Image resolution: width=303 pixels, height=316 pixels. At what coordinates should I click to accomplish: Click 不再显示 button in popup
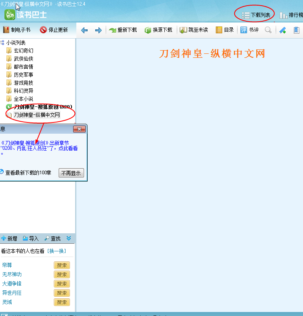(71, 173)
